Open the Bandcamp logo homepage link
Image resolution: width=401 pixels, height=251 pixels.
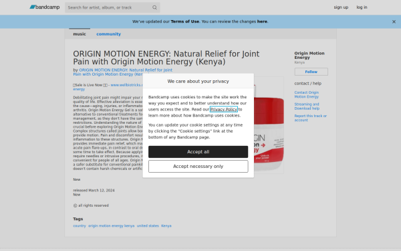pyautogui.click(x=45, y=7)
